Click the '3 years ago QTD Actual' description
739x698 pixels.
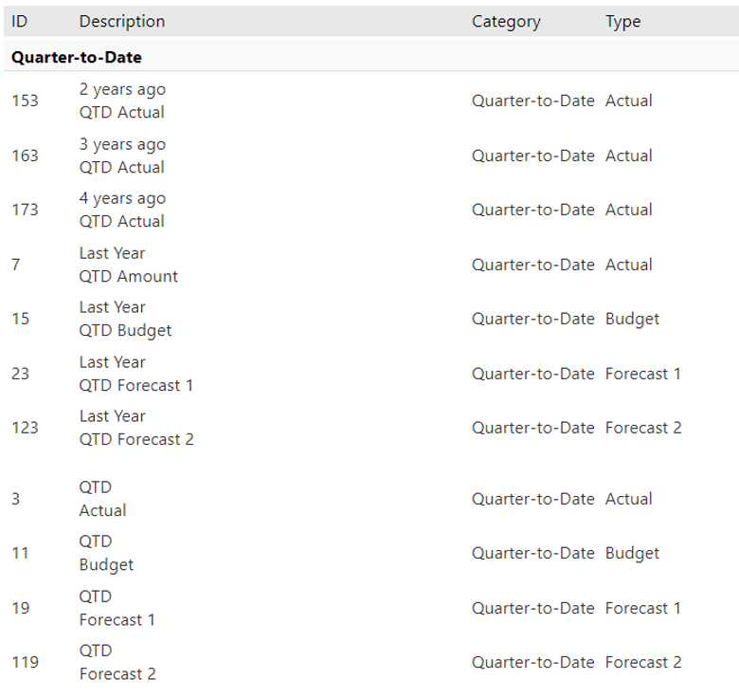121,156
